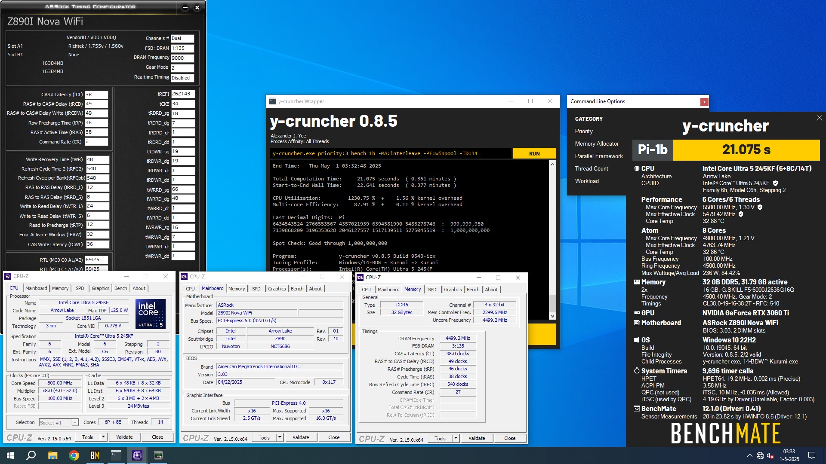The width and height of the screenshot is (826, 464).
Task: Select the Workload category
Action: 587,181
